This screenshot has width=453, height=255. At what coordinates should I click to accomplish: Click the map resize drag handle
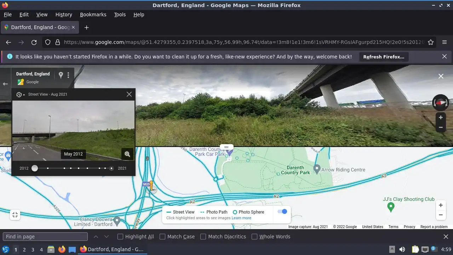point(226,147)
